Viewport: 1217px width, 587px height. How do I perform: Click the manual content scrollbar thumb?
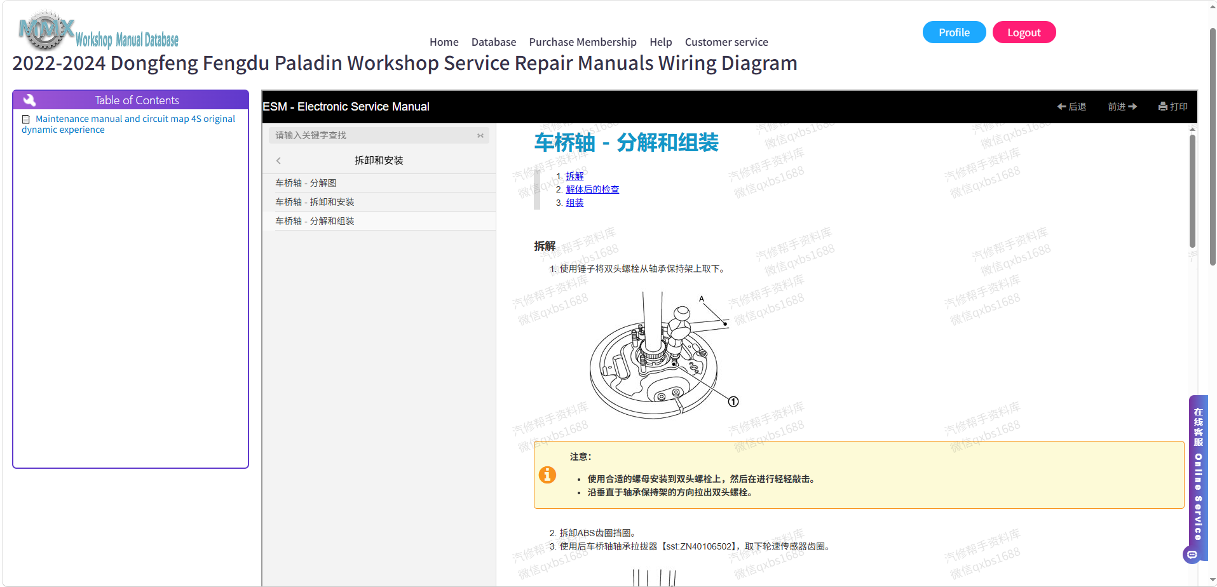[x=1192, y=191]
